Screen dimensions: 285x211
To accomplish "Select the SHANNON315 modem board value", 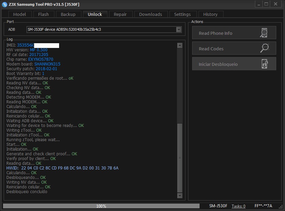I will click(47, 64).
